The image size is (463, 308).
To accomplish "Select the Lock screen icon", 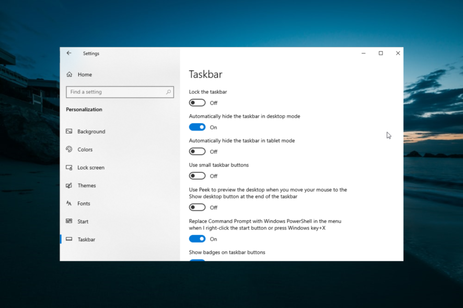I will tap(69, 167).
